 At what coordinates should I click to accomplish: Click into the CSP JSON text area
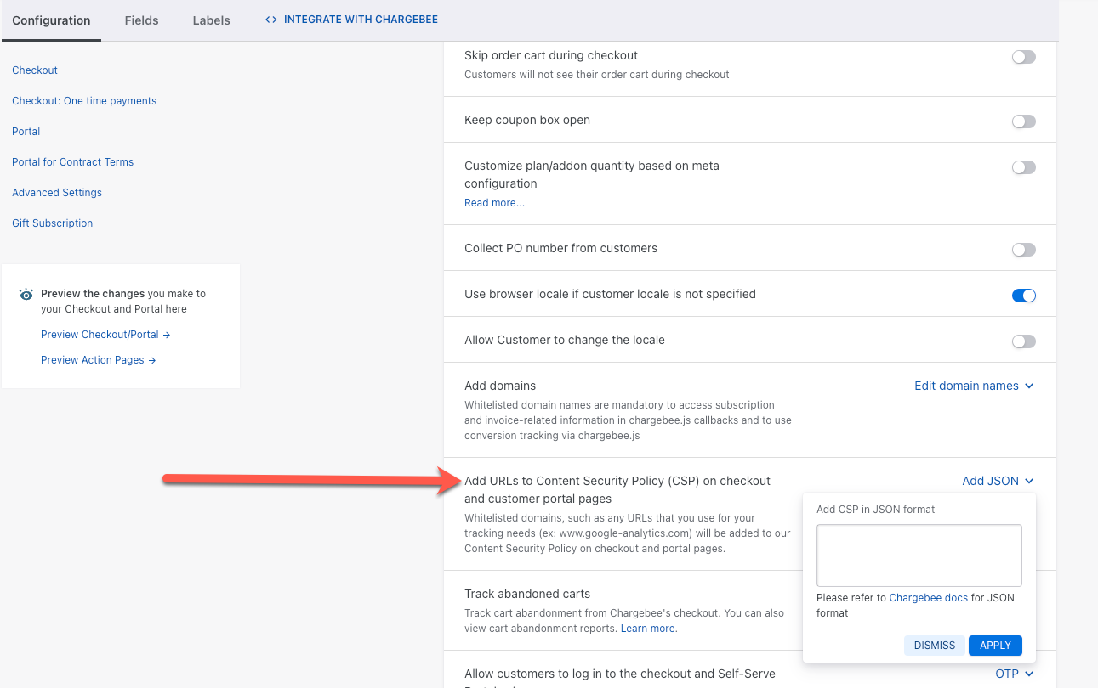coord(919,555)
